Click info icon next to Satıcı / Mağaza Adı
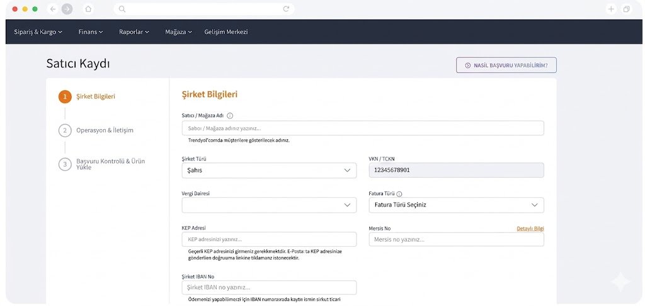Image resolution: width=645 pixels, height=306 pixels. pos(230,116)
